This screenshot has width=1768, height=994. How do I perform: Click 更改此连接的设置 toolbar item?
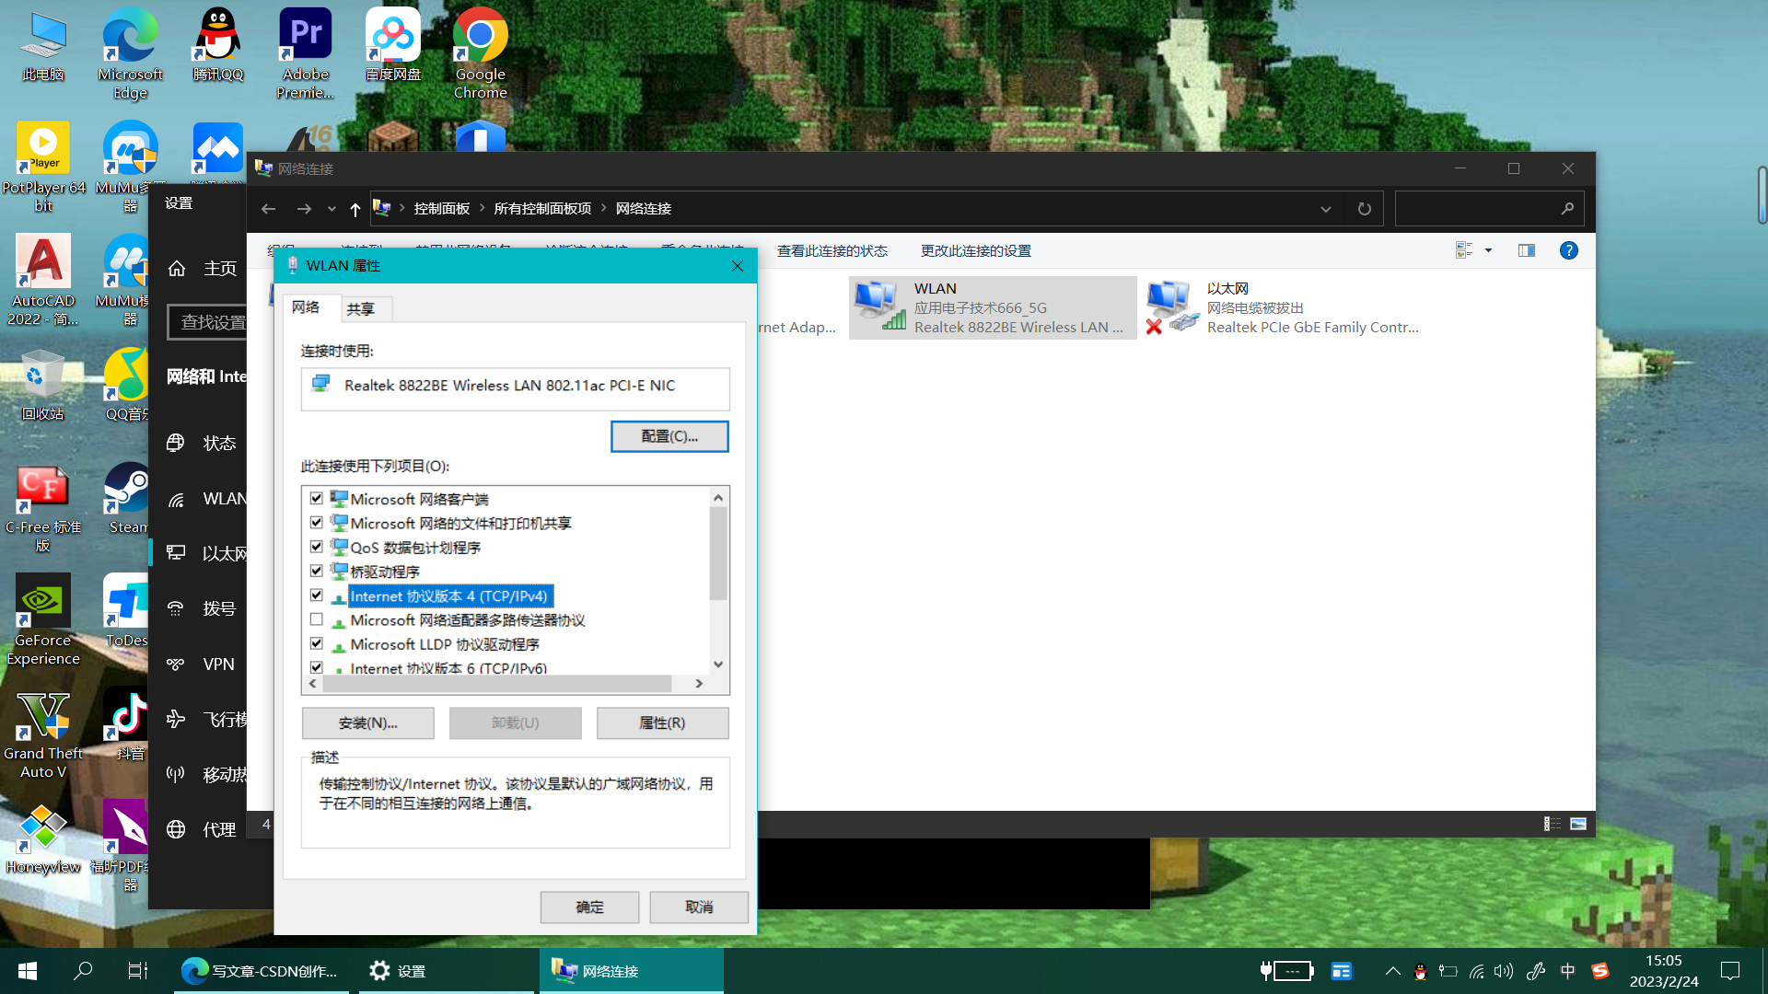pyautogui.click(x=975, y=250)
